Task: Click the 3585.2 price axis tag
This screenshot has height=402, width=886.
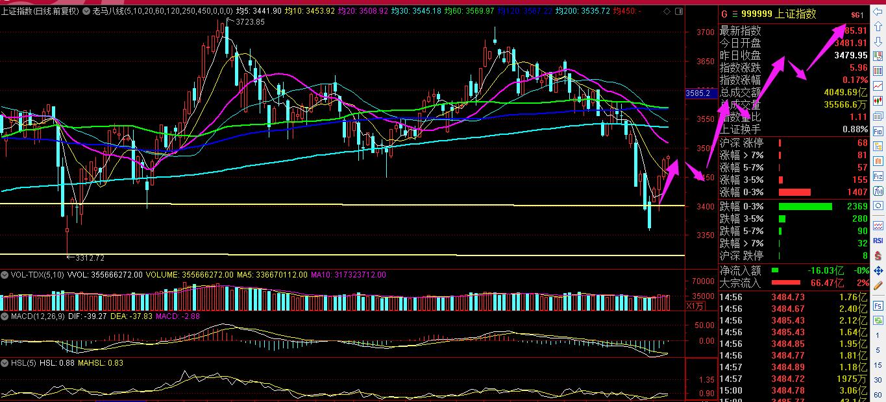Action: coord(701,93)
